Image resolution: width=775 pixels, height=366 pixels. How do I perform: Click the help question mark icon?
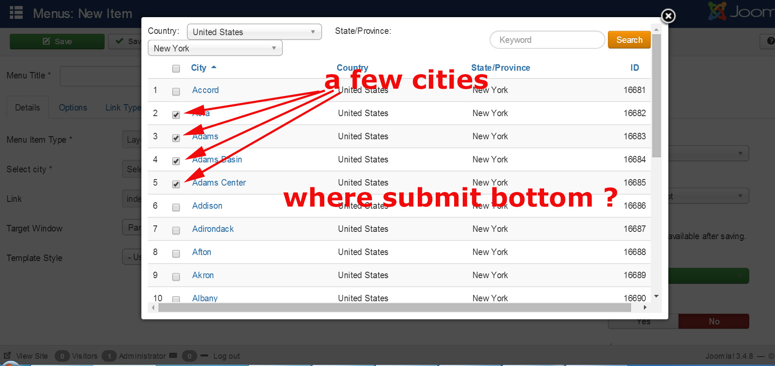[x=770, y=41]
